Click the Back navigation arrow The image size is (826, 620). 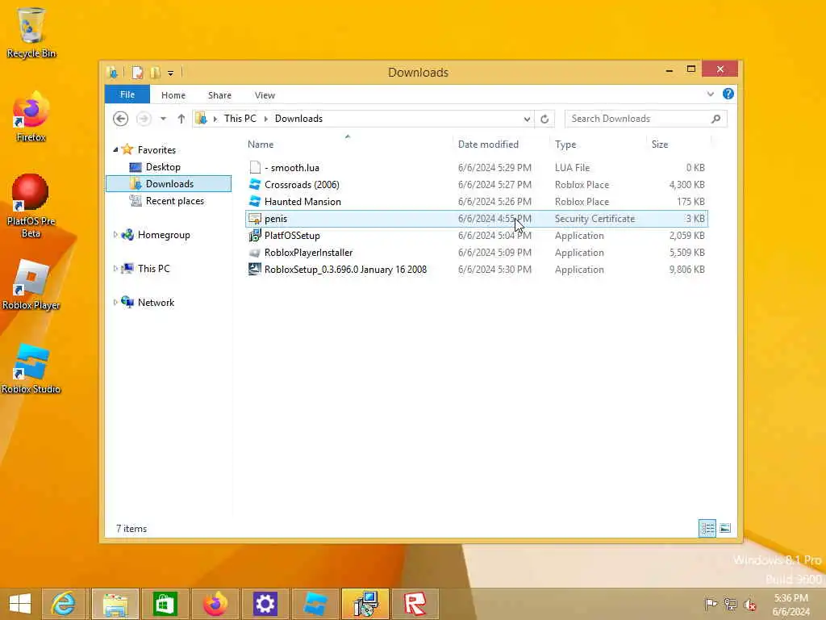pyautogui.click(x=121, y=119)
